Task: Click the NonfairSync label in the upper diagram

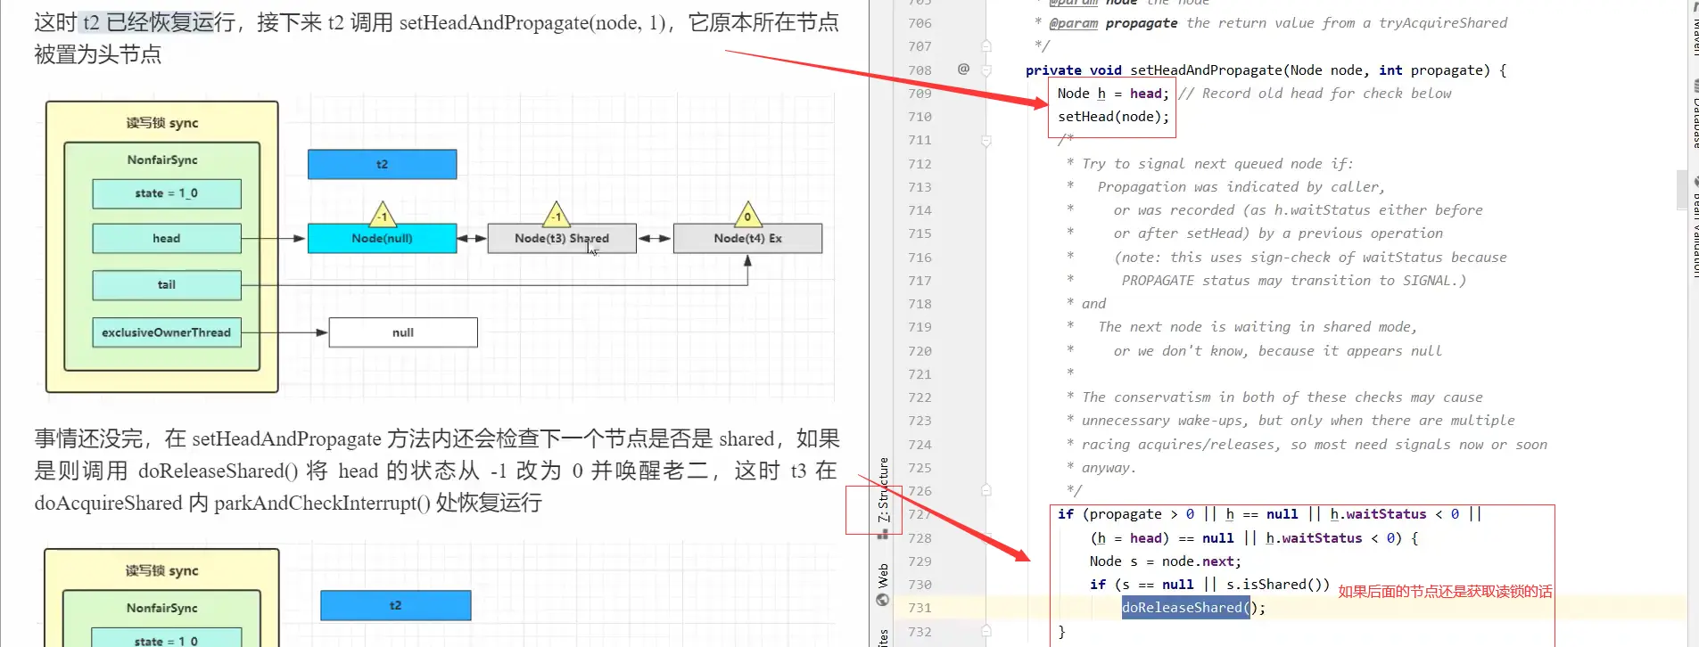Action: pos(162,160)
